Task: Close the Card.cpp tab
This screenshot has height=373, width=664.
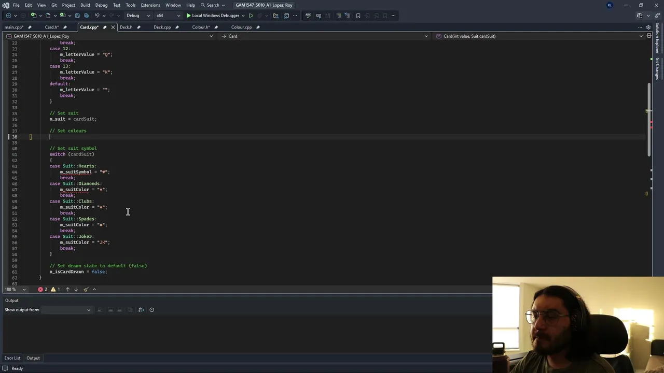Action: pos(113,27)
